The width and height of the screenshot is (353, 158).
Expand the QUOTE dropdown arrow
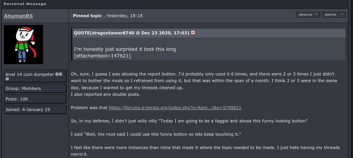(x=342, y=14)
